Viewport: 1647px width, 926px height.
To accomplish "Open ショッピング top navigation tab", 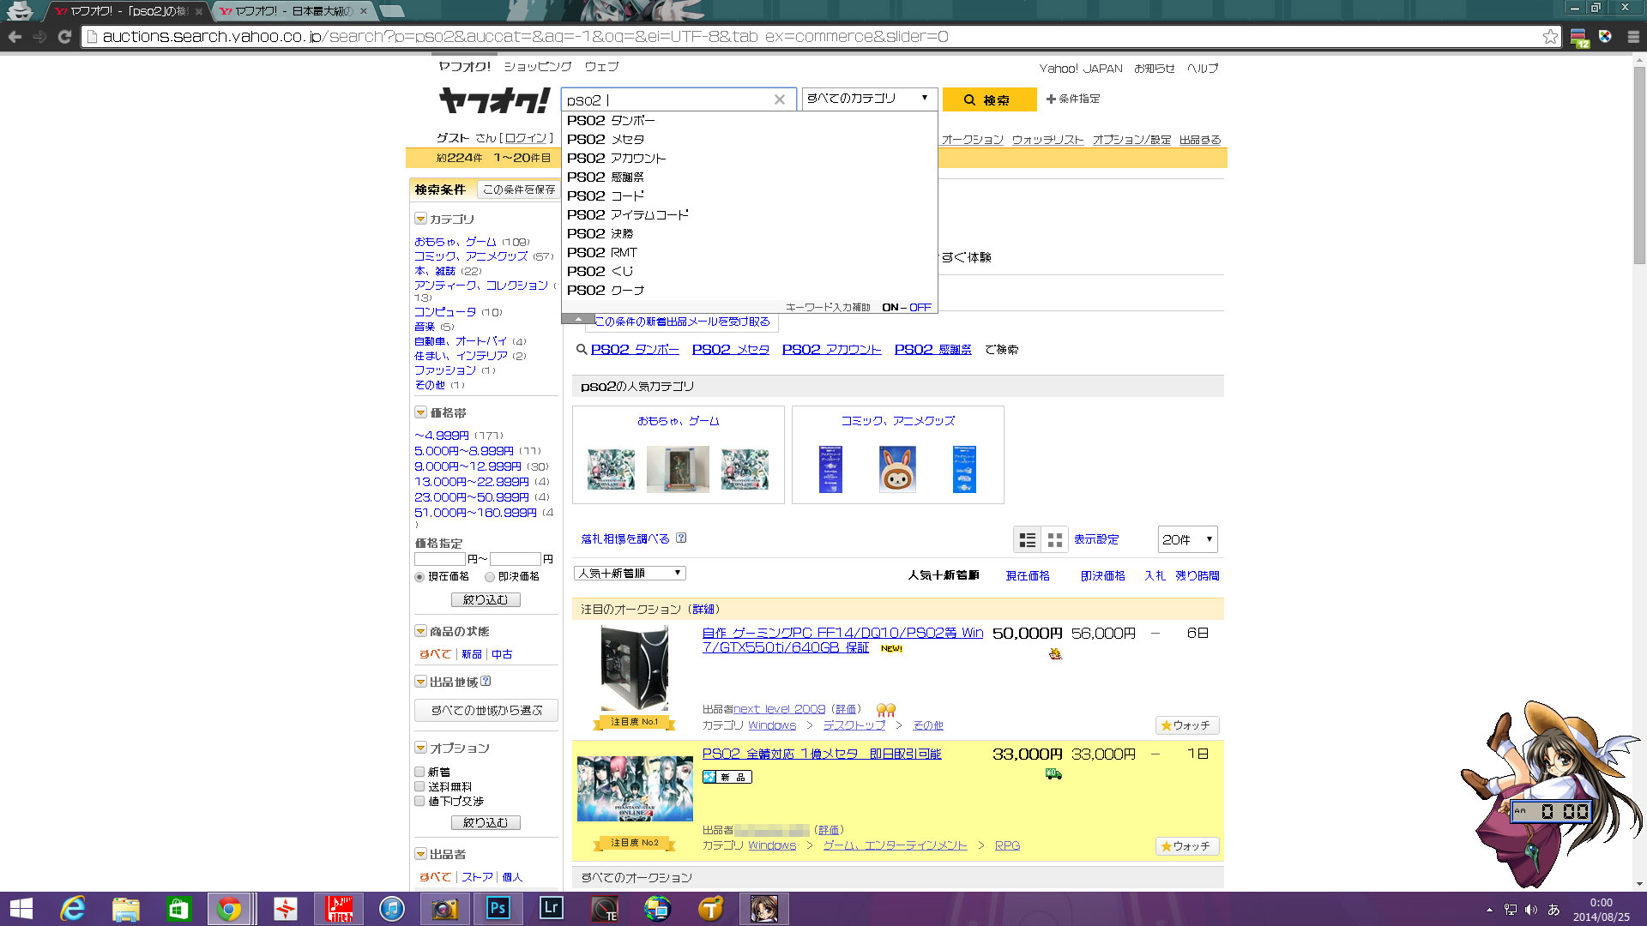I will 537,66.
